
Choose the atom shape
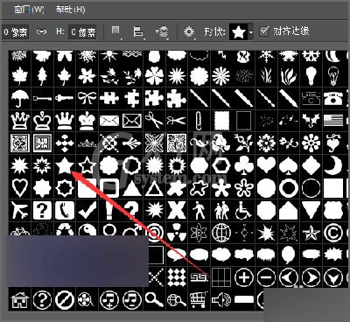pyautogui.click(x=199, y=233)
